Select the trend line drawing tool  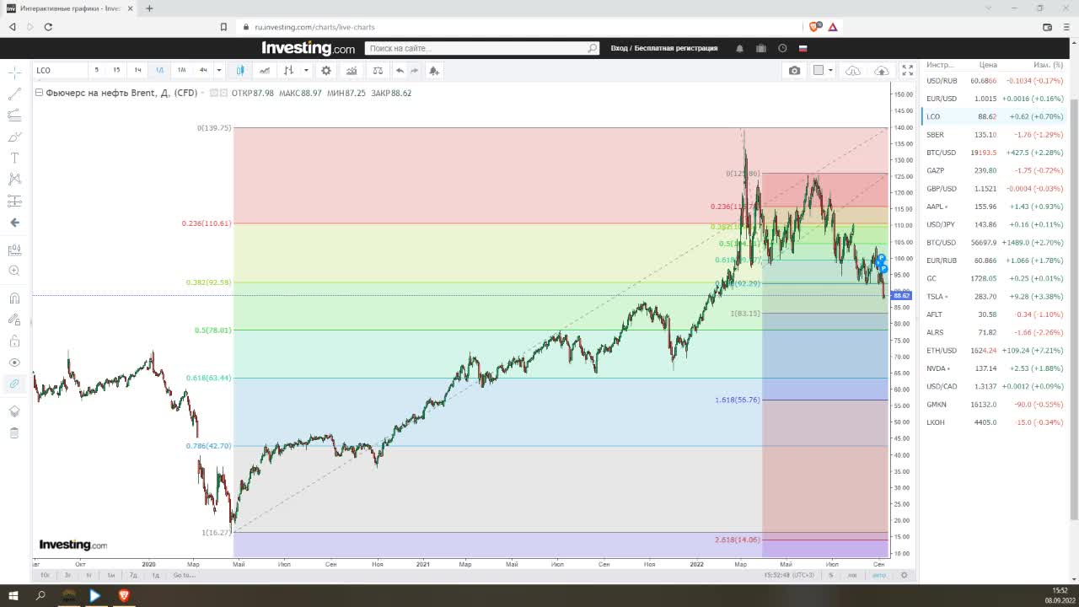[x=14, y=94]
